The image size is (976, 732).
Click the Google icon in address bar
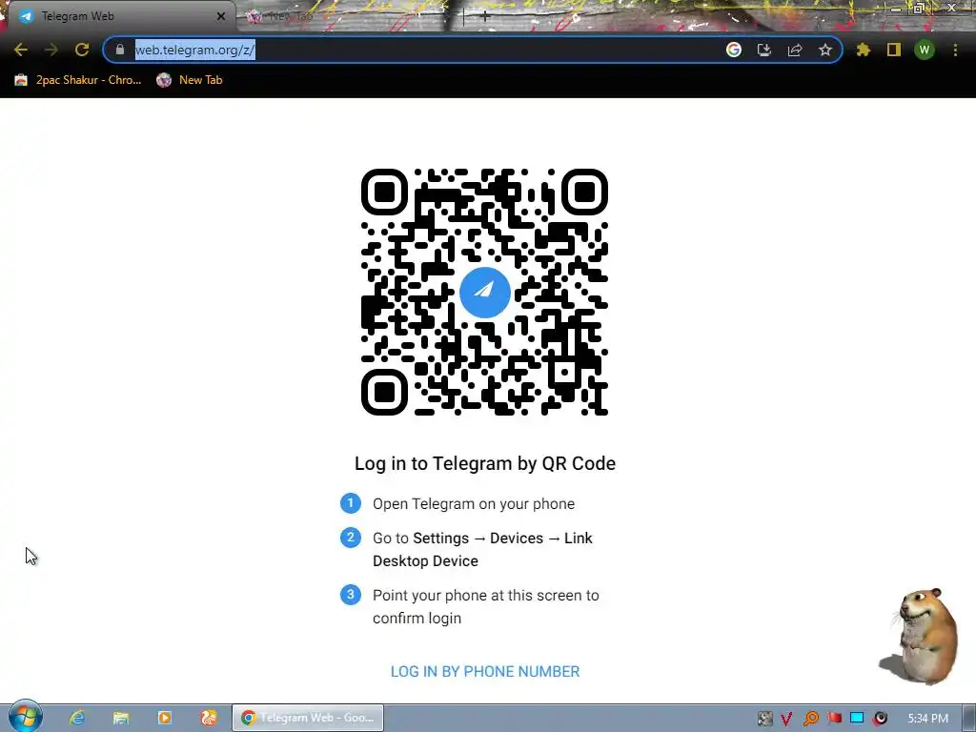click(734, 50)
